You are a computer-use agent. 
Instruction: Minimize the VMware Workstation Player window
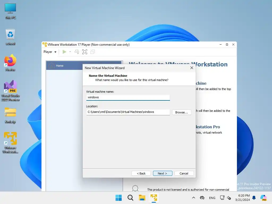coord(220,45)
